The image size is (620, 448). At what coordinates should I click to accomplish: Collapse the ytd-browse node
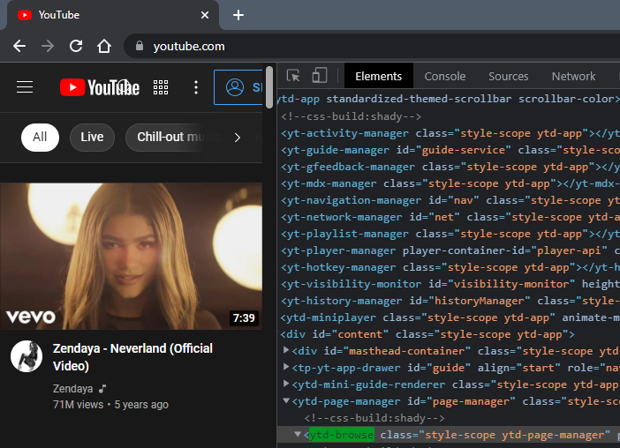[298, 434]
